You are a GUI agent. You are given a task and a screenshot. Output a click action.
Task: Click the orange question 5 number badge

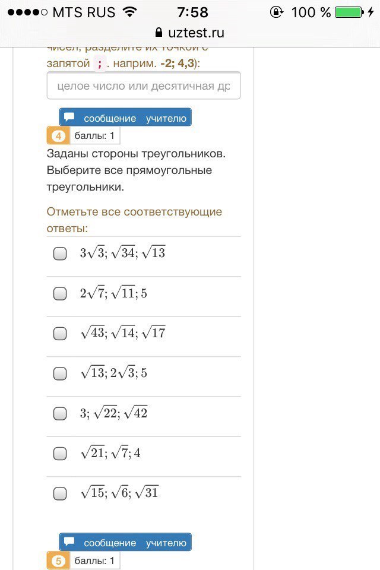click(x=58, y=560)
